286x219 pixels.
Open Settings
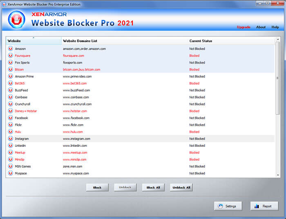228,206
